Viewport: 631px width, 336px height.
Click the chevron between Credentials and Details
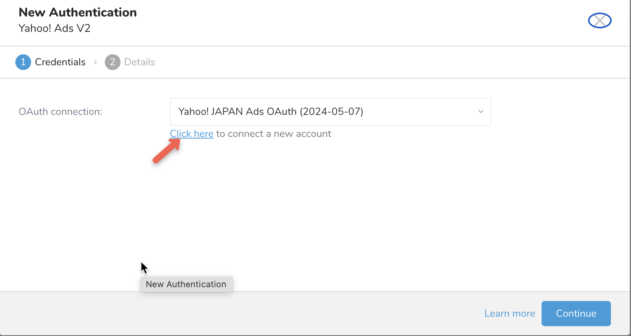click(95, 62)
